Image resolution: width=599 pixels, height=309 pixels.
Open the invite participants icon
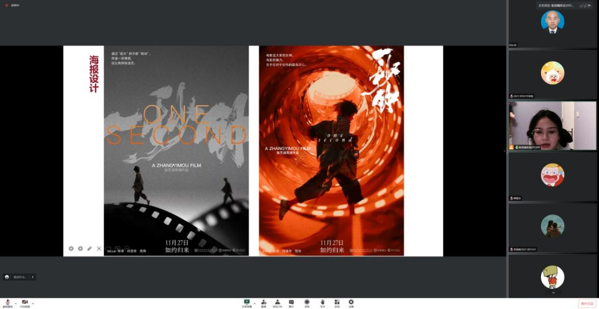click(x=264, y=303)
